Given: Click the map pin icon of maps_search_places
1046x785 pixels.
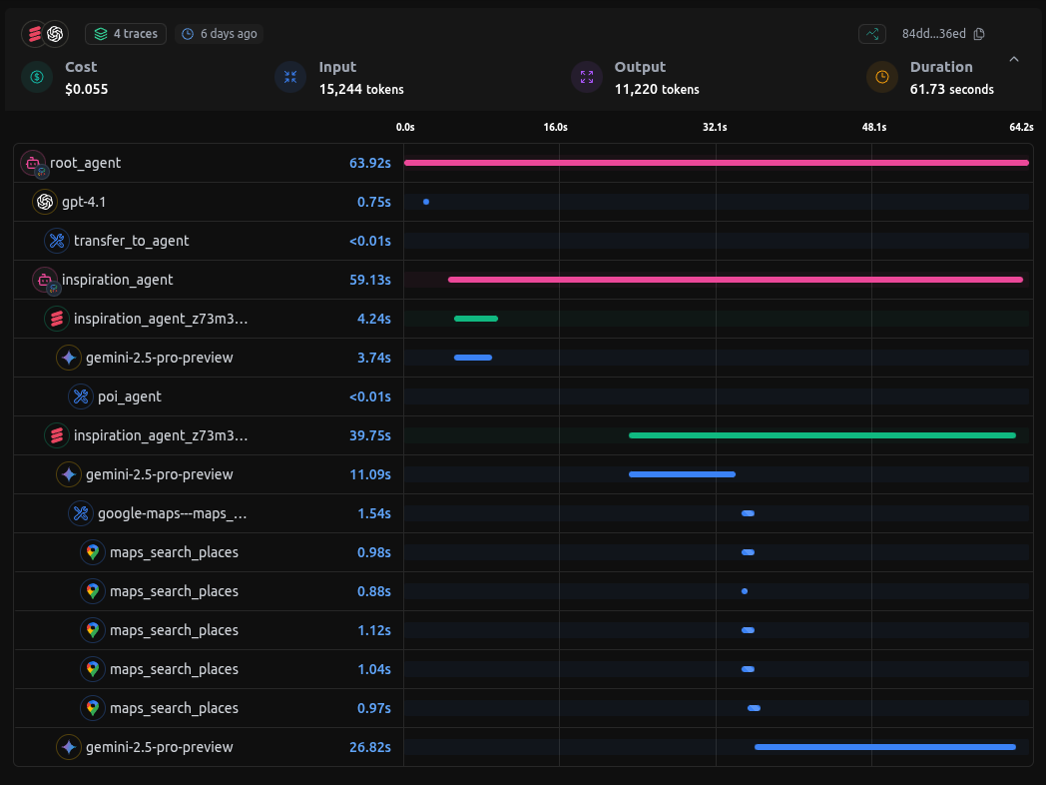Looking at the screenshot, I should coord(93,551).
